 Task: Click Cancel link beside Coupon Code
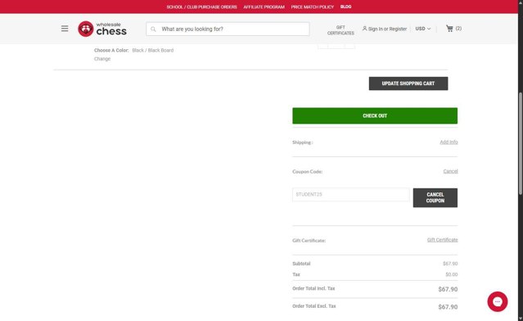[450, 171]
